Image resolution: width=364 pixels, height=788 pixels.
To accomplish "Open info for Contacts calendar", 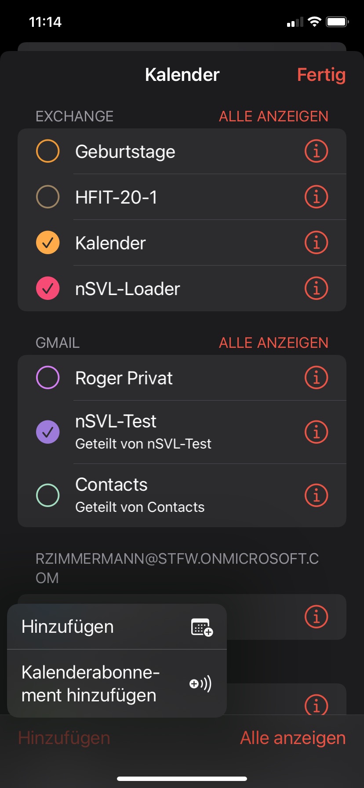I will pos(316,495).
